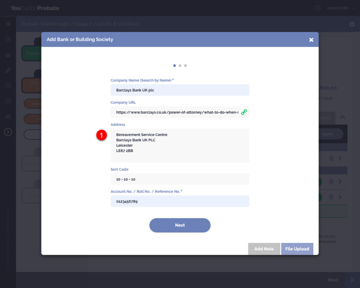Select the pencil edit icon in the sidebar
This screenshot has width=360, height=288.
click(x=8, y=70)
